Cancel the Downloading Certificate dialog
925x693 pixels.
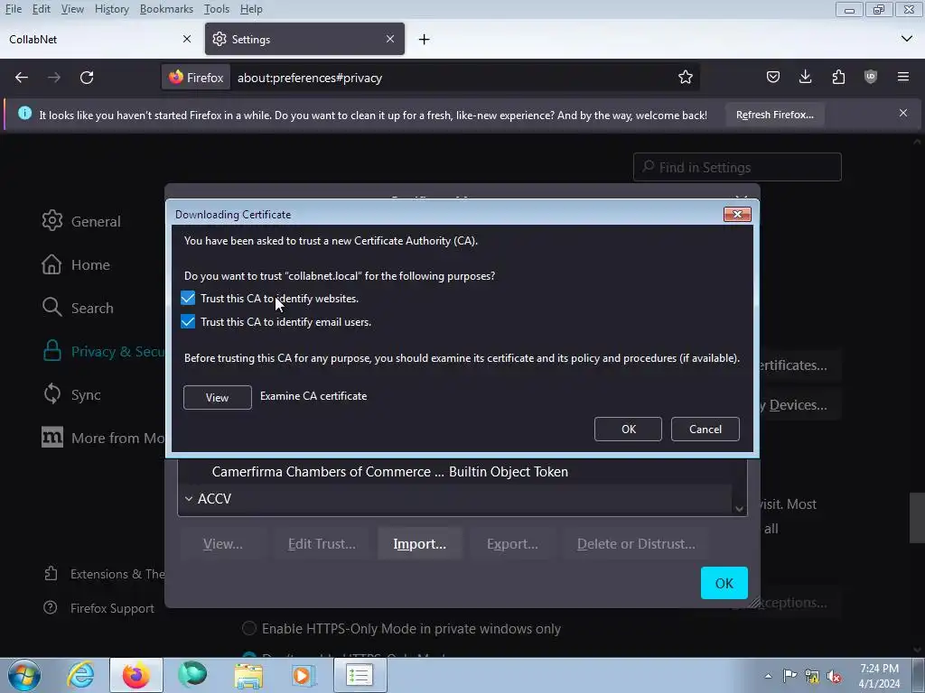click(x=705, y=429)
